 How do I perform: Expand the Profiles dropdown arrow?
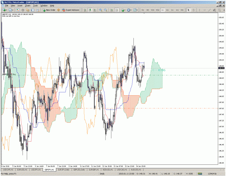(13, 10)
